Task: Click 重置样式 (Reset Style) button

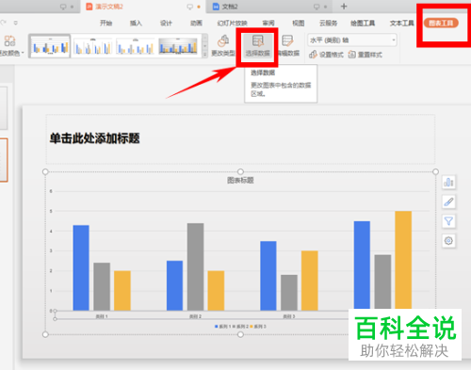Action: click(365, 55)
